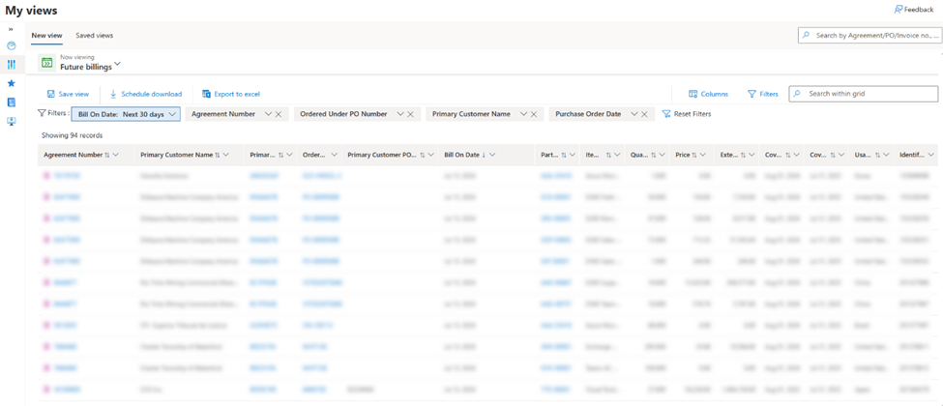Switch to the New view tab
This screenshot has width=943, height=406.
[47, 36]
